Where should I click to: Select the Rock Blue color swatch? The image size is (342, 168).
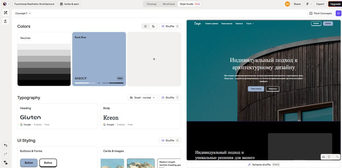click(x=99, y=59)
